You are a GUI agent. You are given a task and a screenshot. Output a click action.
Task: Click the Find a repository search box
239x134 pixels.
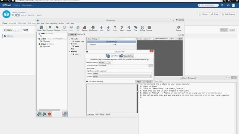point(208,5)
